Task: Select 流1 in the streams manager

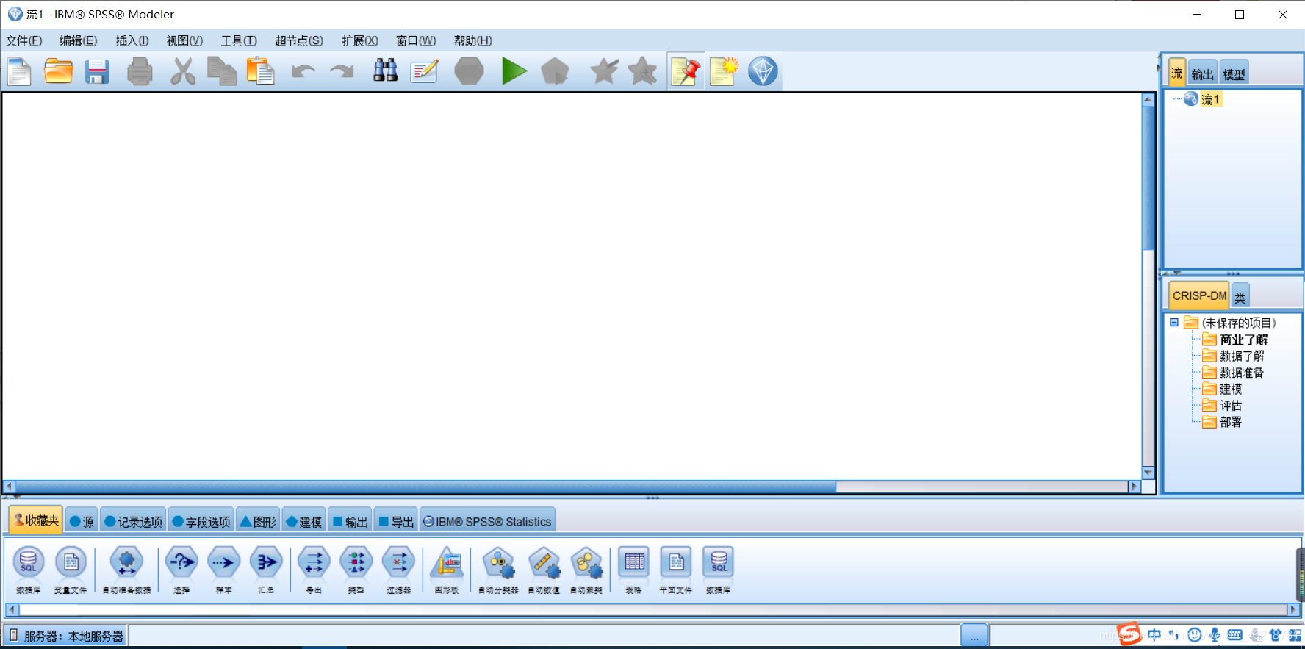Action: point(1202,99)
